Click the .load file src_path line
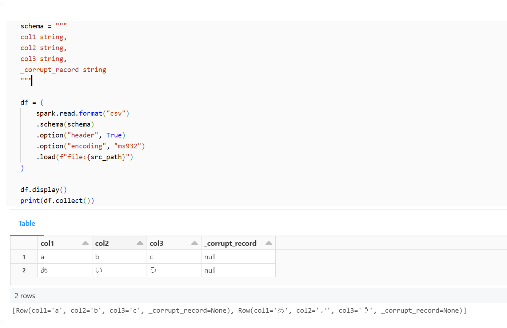Image resolution: width=507 pixels, height=328 pixels. pyautogui.click(x=85, y=157)
